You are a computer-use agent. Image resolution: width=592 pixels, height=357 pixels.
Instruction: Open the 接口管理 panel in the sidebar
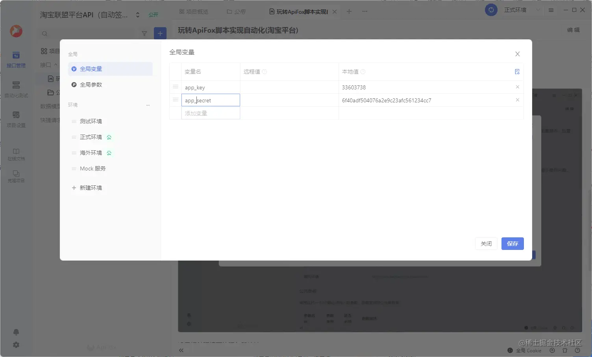point(16,59)
